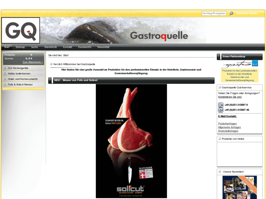Click the yellow partner shop description box

pos(240,76)
